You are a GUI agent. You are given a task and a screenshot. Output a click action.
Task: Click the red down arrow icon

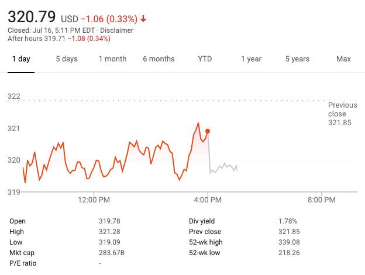click(143, 19)
